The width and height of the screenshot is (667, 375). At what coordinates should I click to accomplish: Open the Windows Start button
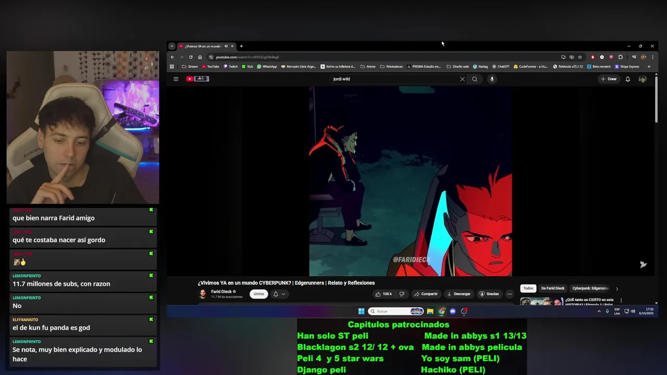[361, 311]
